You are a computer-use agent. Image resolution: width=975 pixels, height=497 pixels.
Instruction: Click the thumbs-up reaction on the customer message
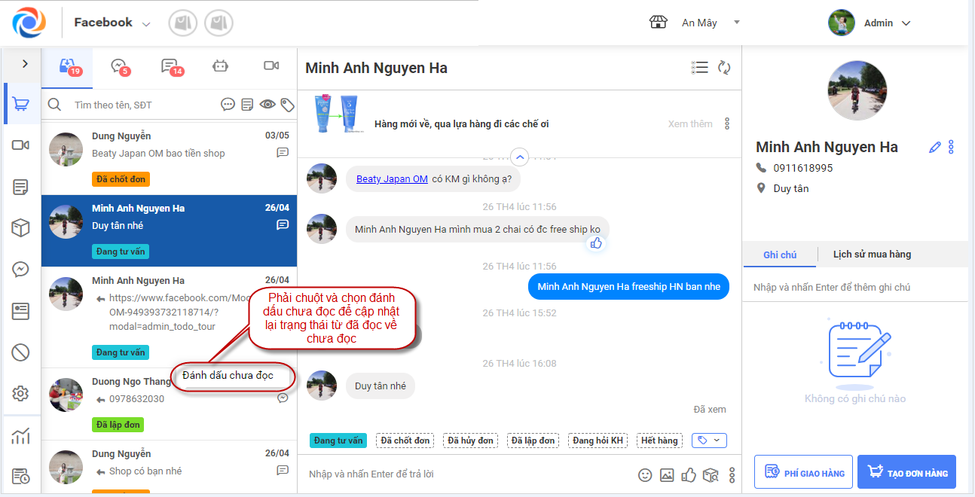click(596, 243)
